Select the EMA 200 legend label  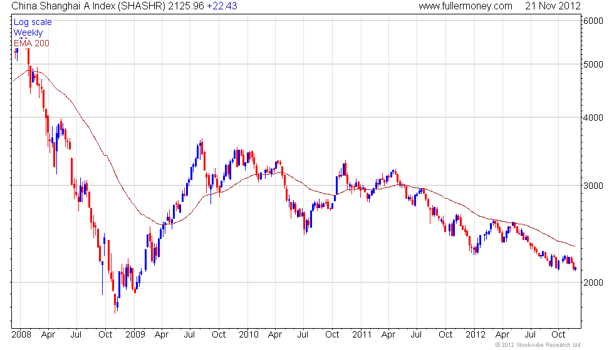(x=31, y=43)
